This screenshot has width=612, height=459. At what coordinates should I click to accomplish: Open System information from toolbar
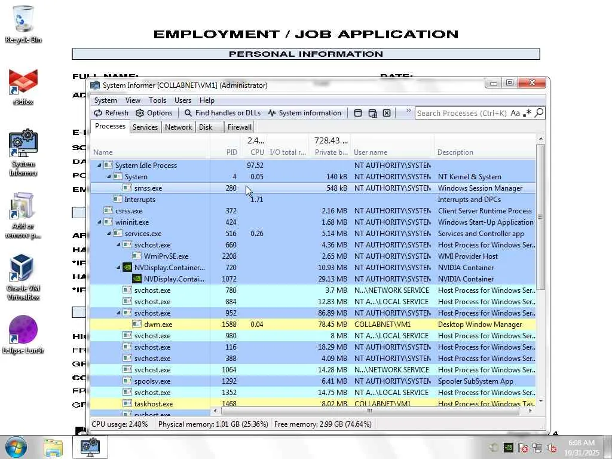[x=304, y=113]
